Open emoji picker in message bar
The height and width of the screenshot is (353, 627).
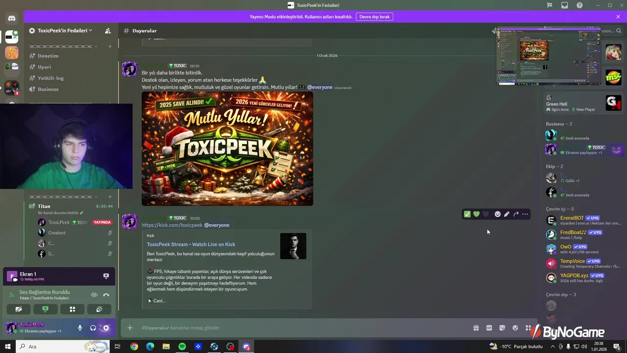[x=515, y=328]
